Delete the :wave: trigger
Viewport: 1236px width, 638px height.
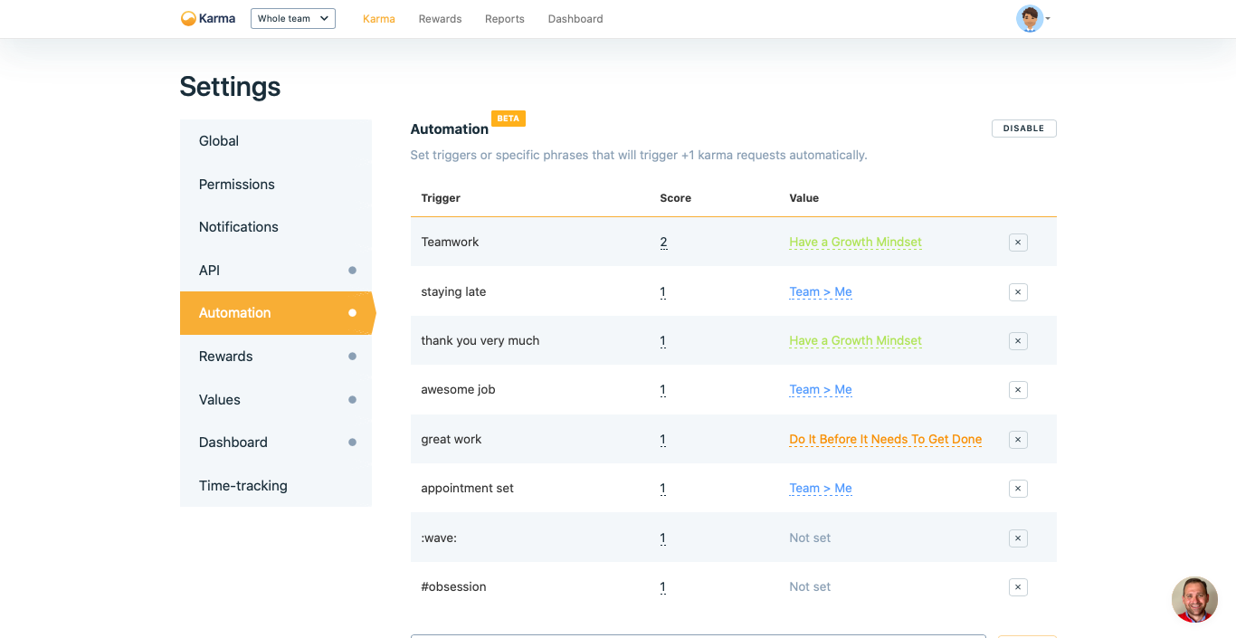point(1018,538)
